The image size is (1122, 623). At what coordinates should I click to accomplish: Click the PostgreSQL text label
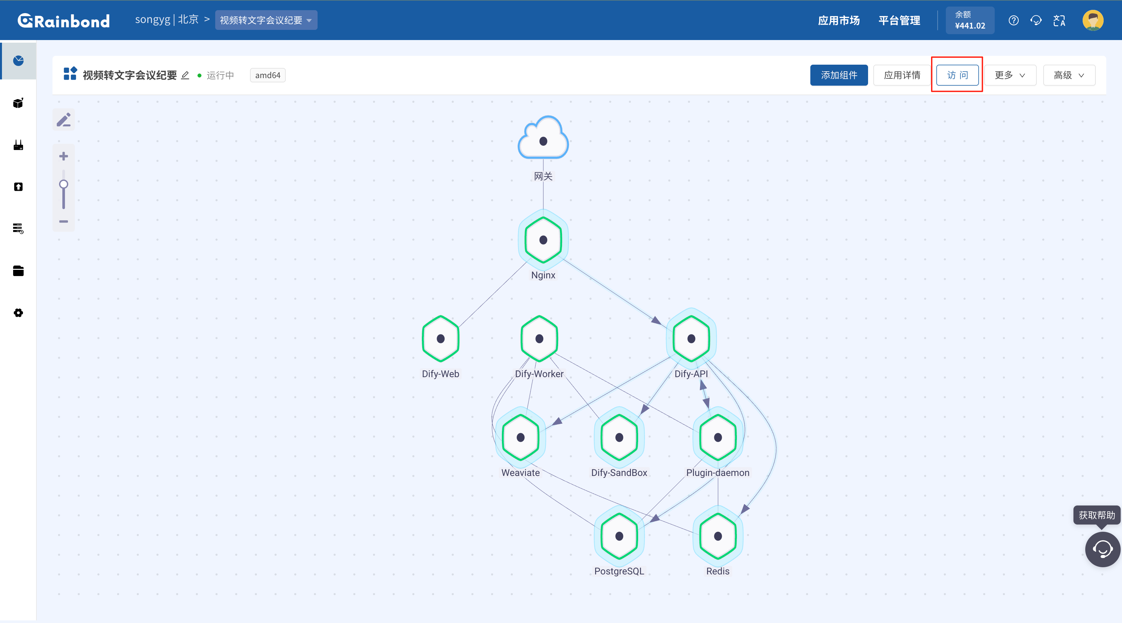click(x=619, y=571)
